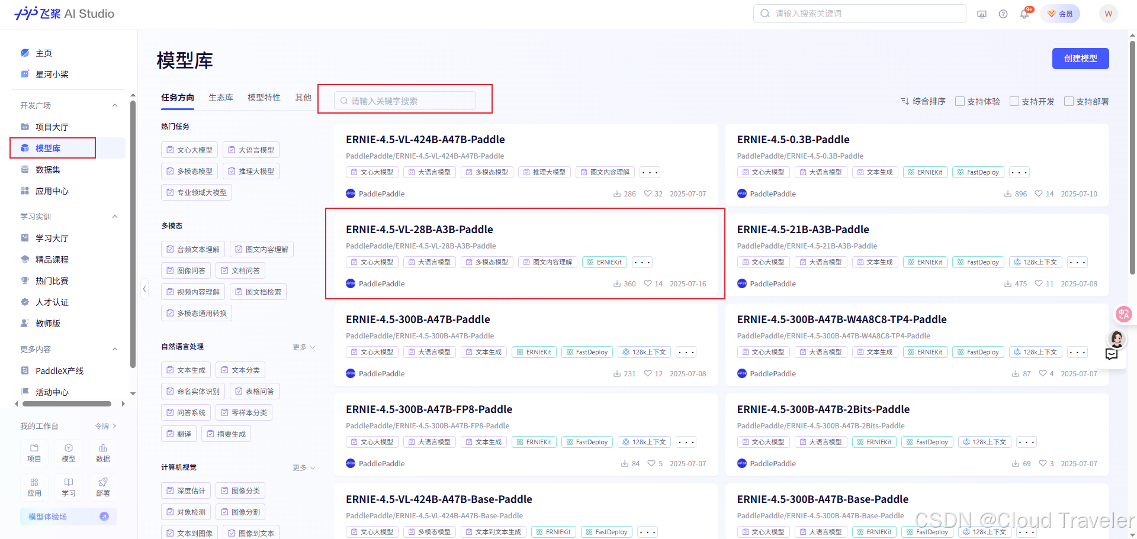Expand more tags on ERNIE-4.5-VL-28B-A3B-Paddle card
Viewport: 1137px width, 539px height.
click(x=642, y=263)
